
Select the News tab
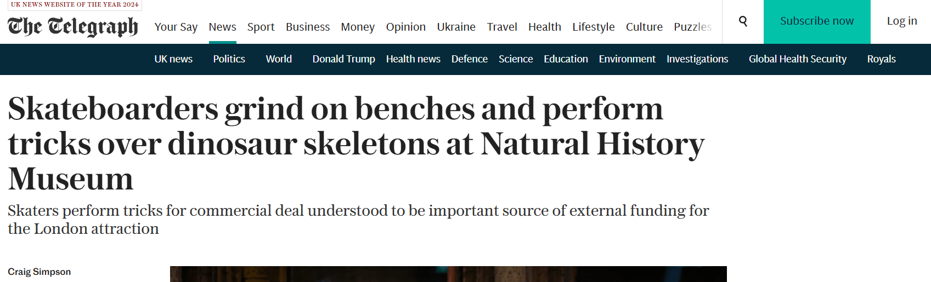222,27
